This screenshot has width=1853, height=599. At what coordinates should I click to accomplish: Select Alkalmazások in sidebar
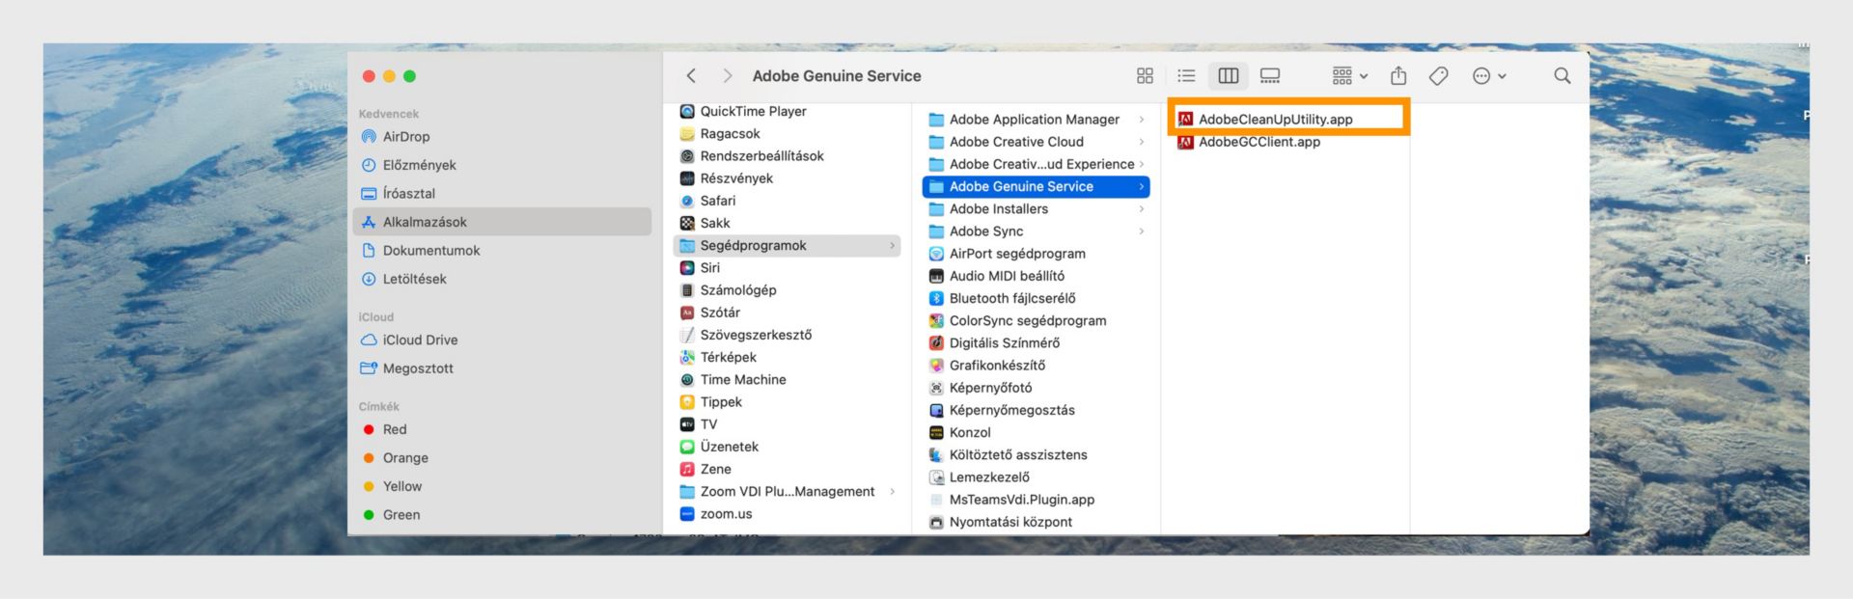[502, 222]
